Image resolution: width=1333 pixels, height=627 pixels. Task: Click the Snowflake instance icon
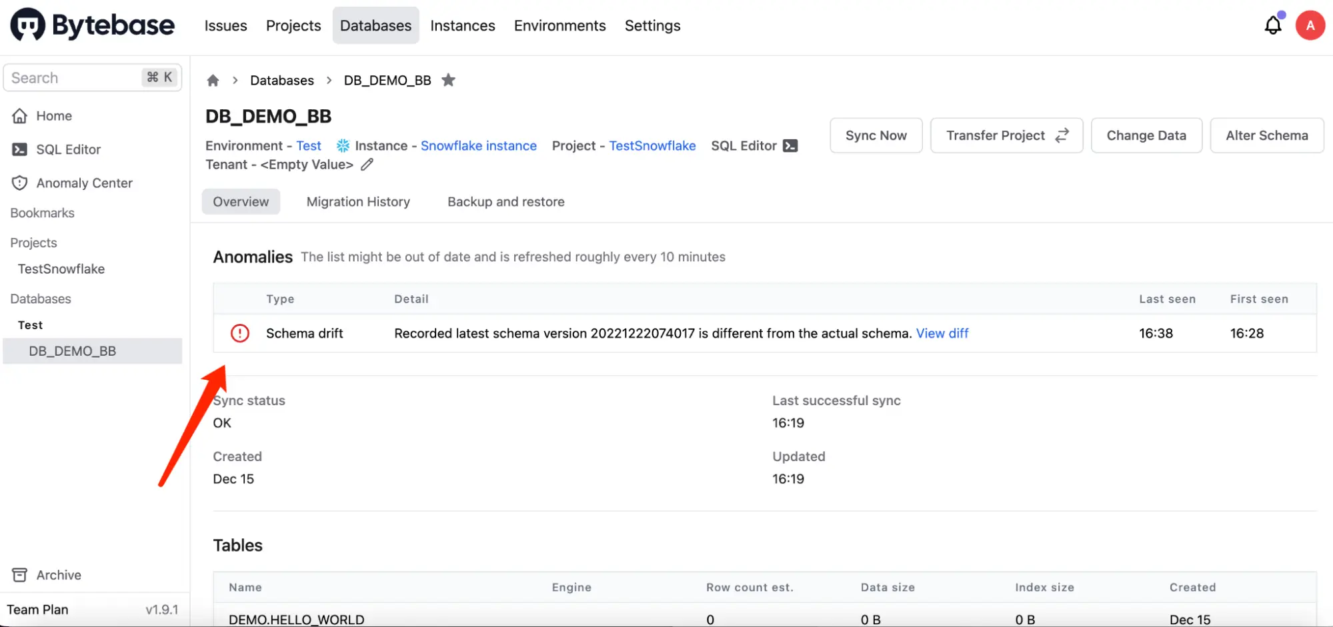(343, 146)
